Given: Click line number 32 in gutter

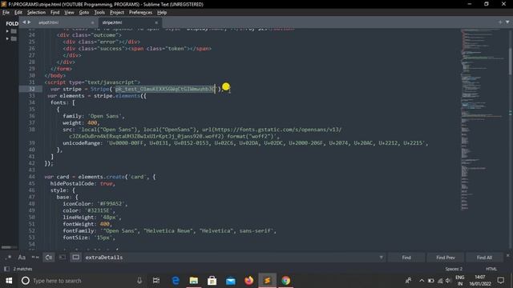Looking at the screenshot, I should 32,89.
